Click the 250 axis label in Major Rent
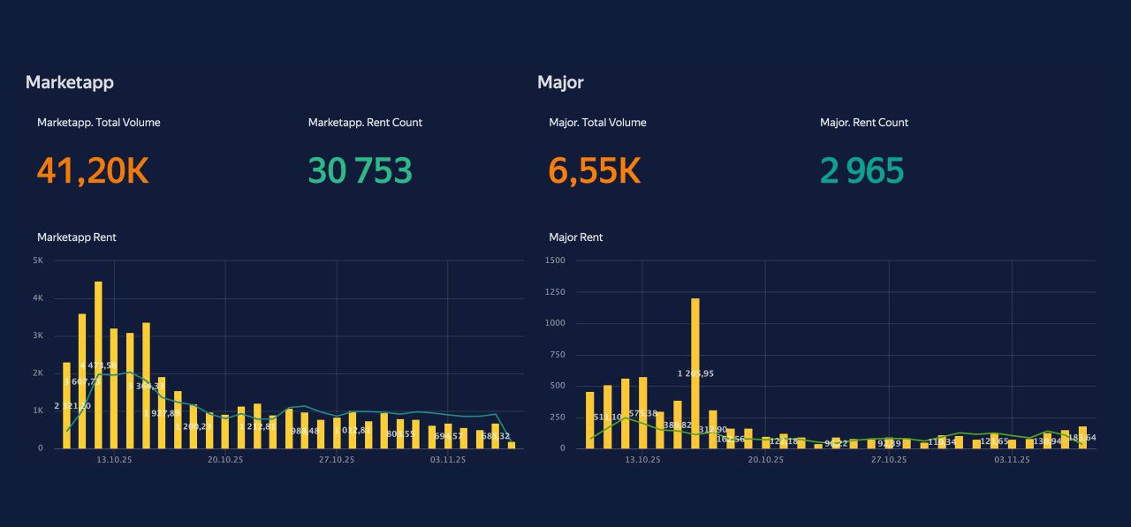This screenshot has width=1131, height=527. click(558, 417)
